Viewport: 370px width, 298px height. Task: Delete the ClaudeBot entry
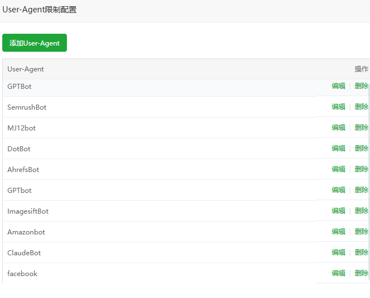(361, 252)
